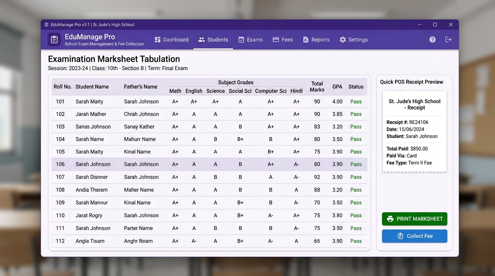
Task: Click father's name Mahurr Name
Action: coord(140,139)
